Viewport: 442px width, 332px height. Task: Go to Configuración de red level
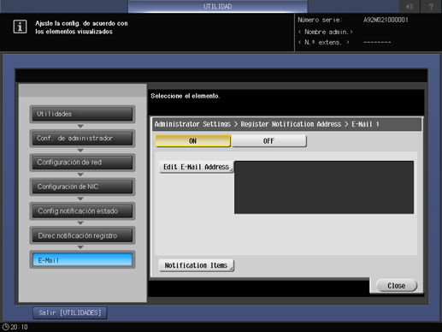pos(82,163)
